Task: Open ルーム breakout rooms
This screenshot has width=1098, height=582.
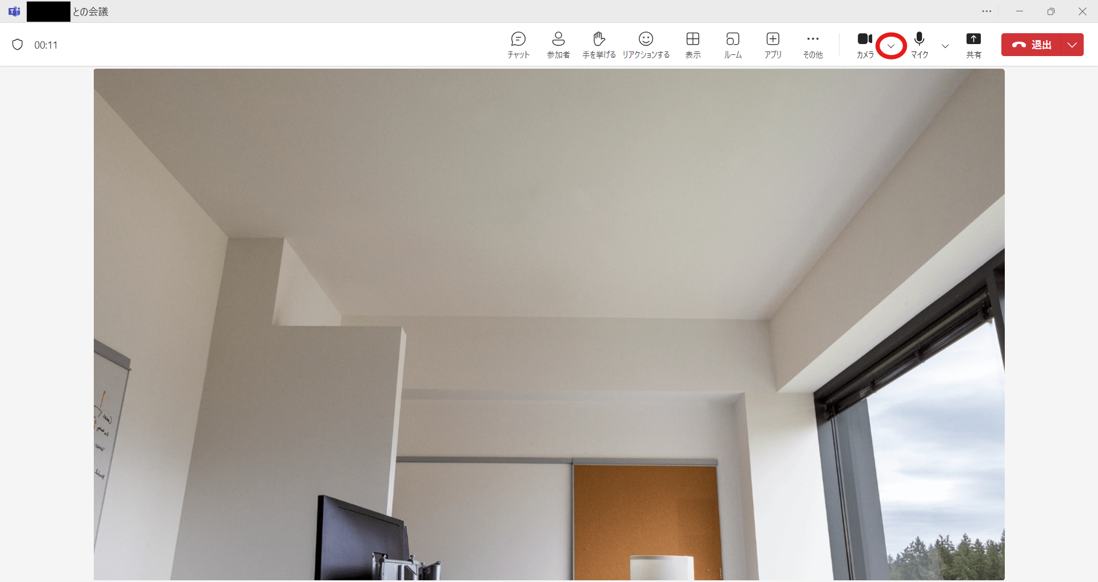Action: point(733,45)
